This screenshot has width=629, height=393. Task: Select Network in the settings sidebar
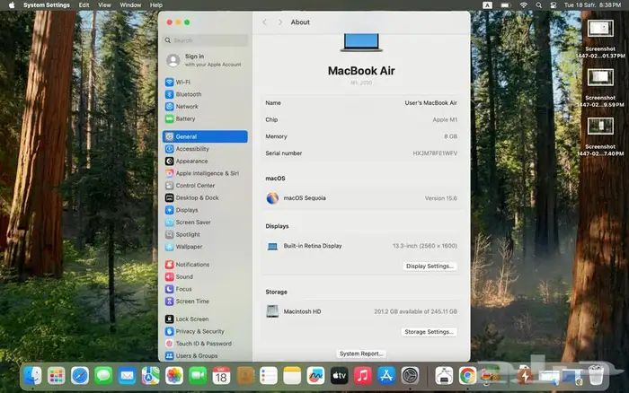coord(205,107)
